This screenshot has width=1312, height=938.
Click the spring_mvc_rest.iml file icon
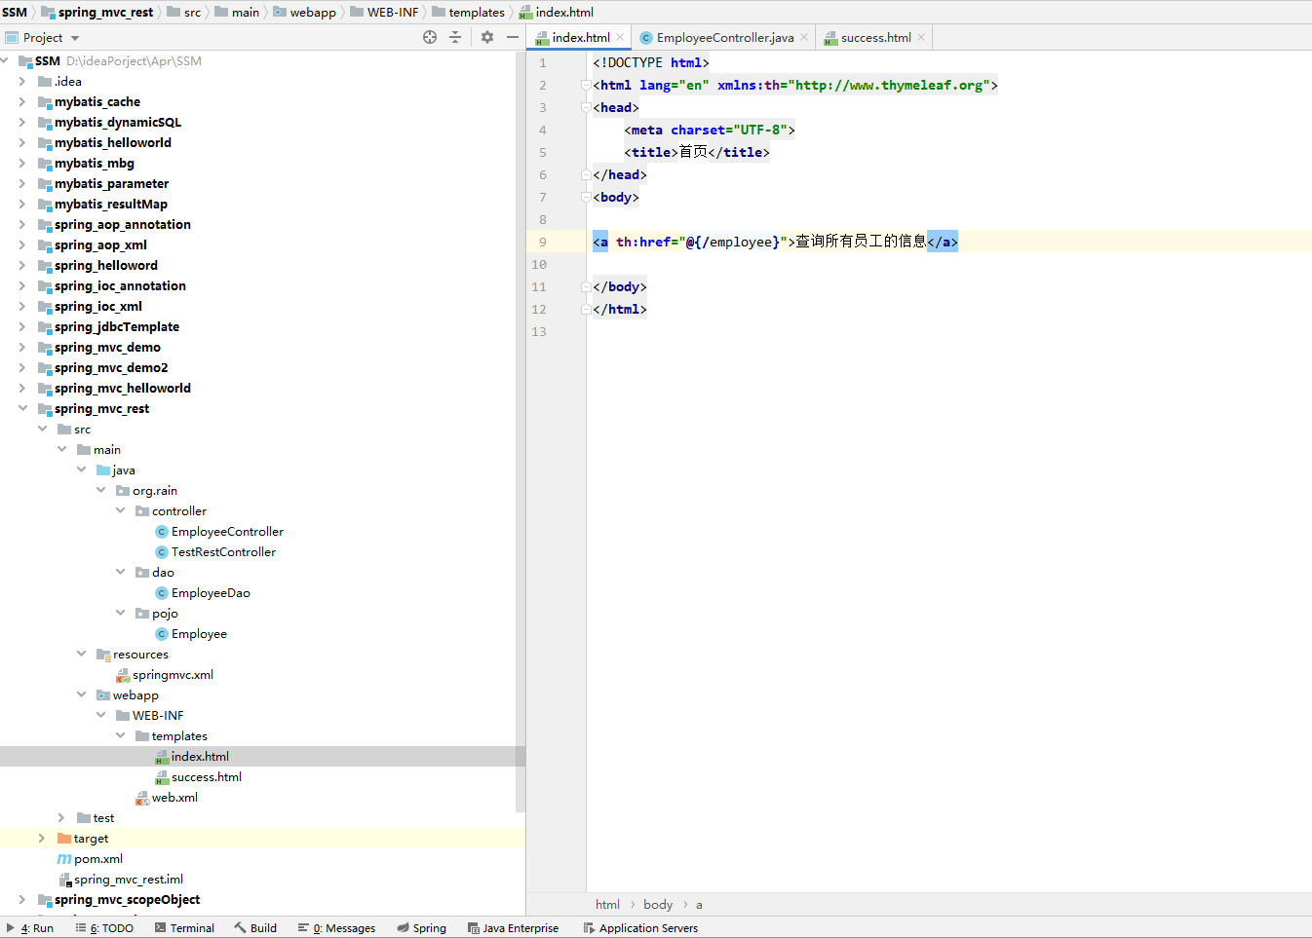tap(65, 880)
